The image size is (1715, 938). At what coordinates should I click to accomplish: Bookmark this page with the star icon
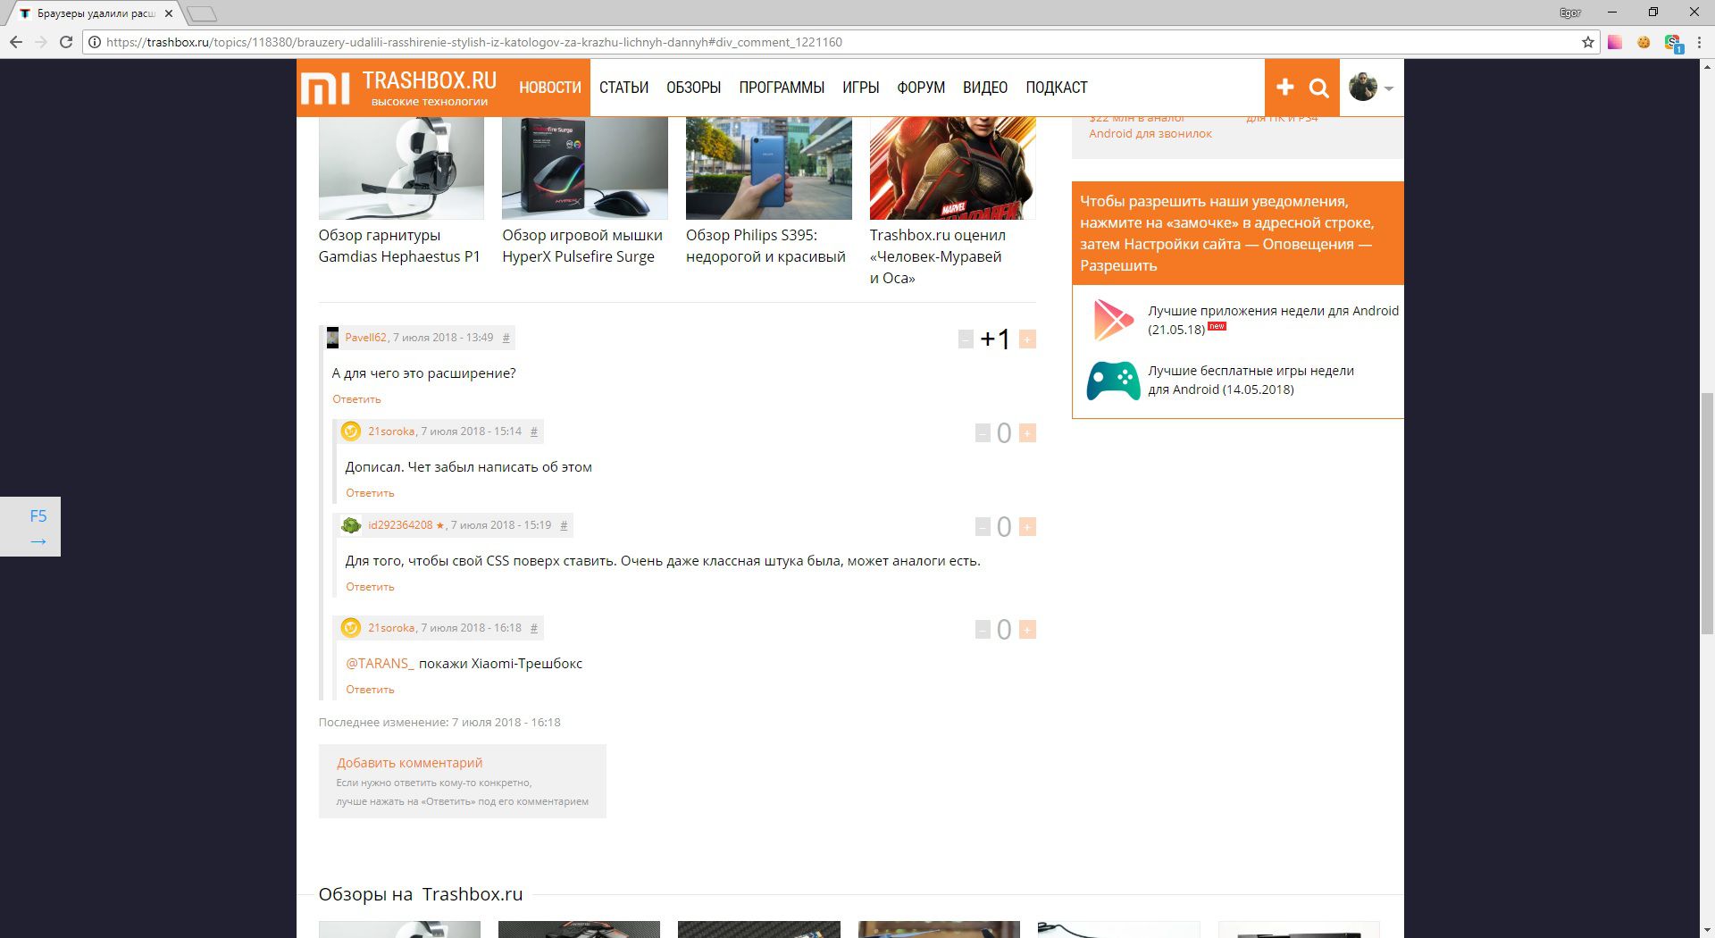[x=1587, y=42]
